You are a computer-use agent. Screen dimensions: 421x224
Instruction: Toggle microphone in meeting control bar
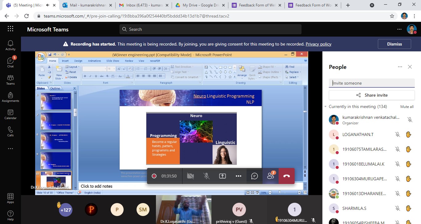tap(206, 176)
